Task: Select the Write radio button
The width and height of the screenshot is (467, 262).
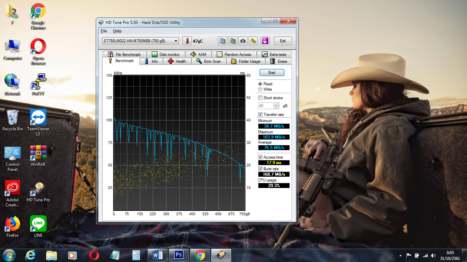Action: coord(260,89)
